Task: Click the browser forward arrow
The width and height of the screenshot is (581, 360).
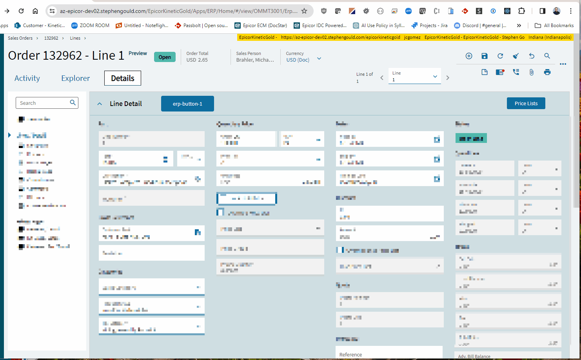Action: pyautogui.click(x=7, y=11)
